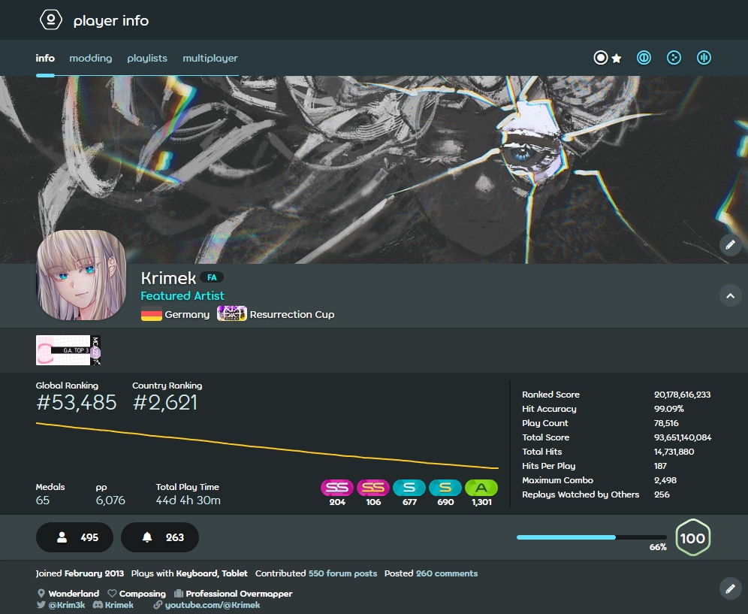
Task: Click the green A grade badge
Action: pyautogui.click(x=481, y=488)
